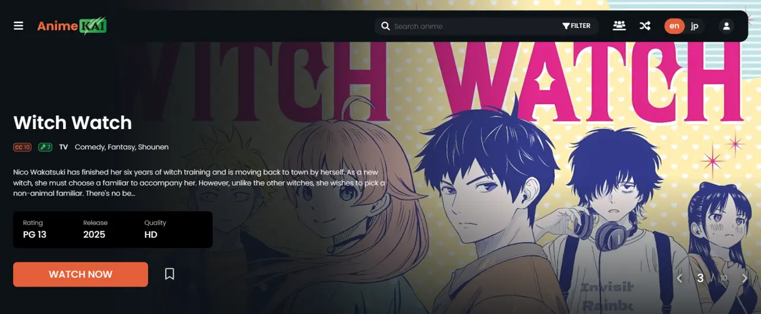The height and width of the screenshot is (314, 761).
Task: Click the slide counter number 3
Action: [x=700, y=278]
